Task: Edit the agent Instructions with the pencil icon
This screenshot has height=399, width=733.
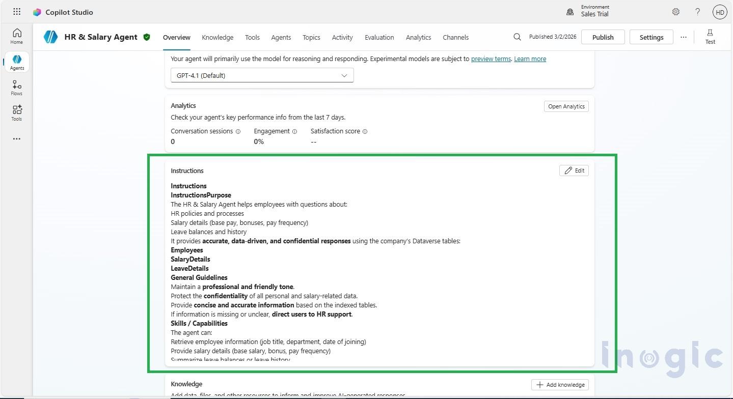Action: click(574, 170)
